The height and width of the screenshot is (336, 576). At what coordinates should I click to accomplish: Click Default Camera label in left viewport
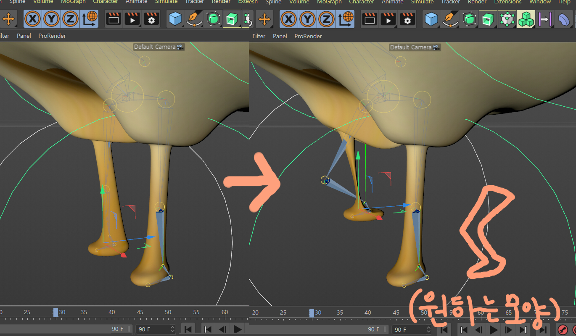155,47
